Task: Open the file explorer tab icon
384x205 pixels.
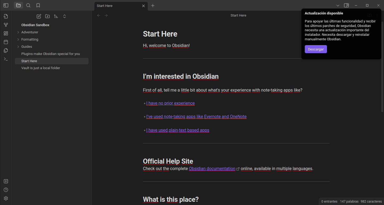Action: [x=18, y=5]
